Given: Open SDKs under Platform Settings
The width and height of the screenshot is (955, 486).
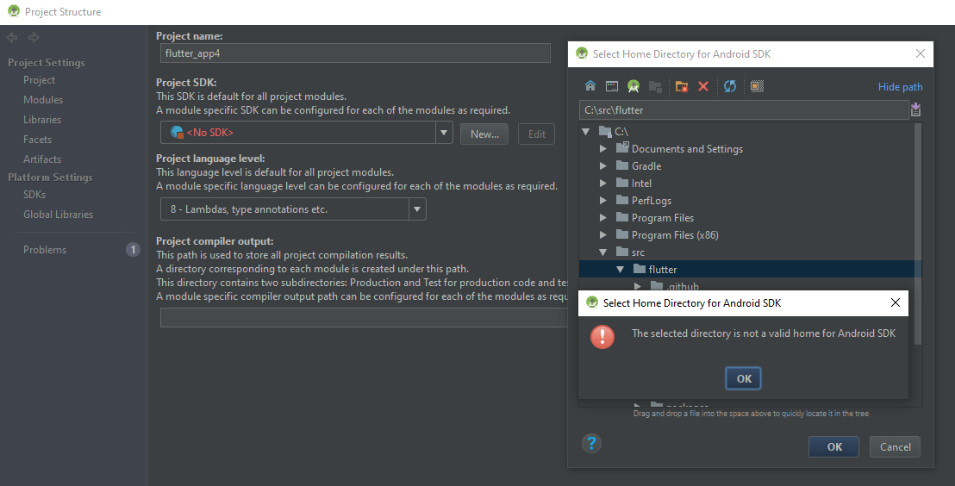Looking at the screenshot, I should click(34, 195).
